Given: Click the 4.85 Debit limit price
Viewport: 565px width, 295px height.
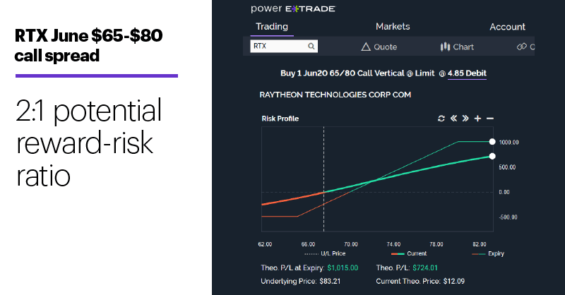Looking at the screenshot, I should tap(467, 73).
